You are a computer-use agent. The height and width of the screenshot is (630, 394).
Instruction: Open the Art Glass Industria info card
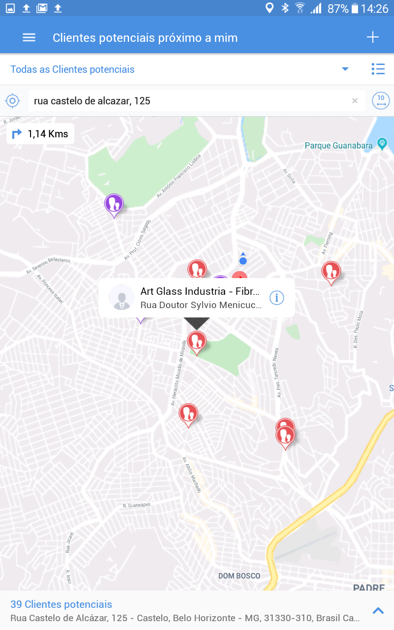pyautogui.click(x=197, y=297)
